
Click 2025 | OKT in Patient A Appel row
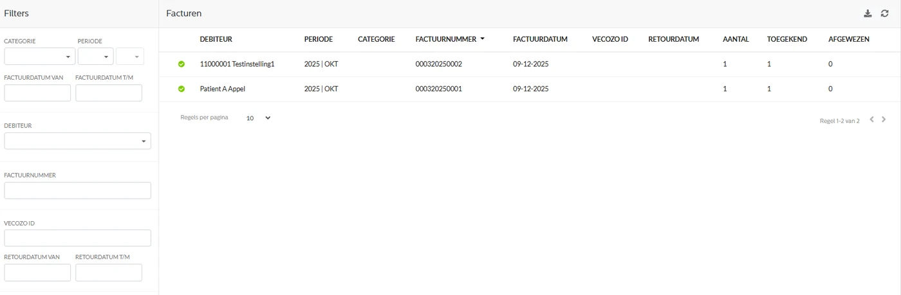321,89
